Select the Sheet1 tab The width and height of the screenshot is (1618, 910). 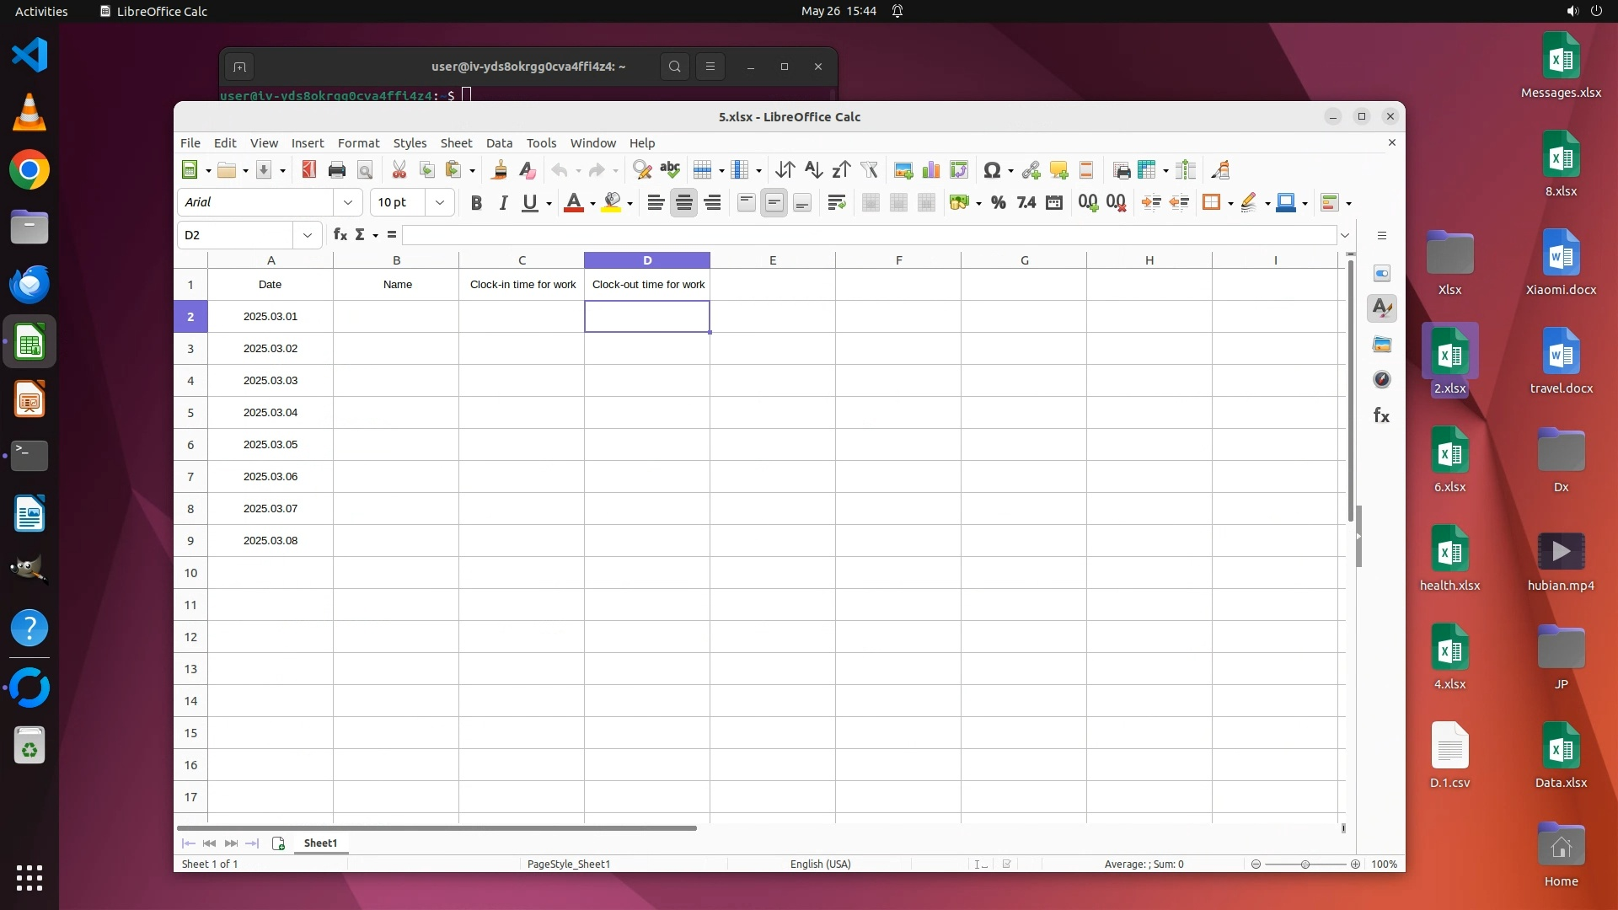point(320,843)
